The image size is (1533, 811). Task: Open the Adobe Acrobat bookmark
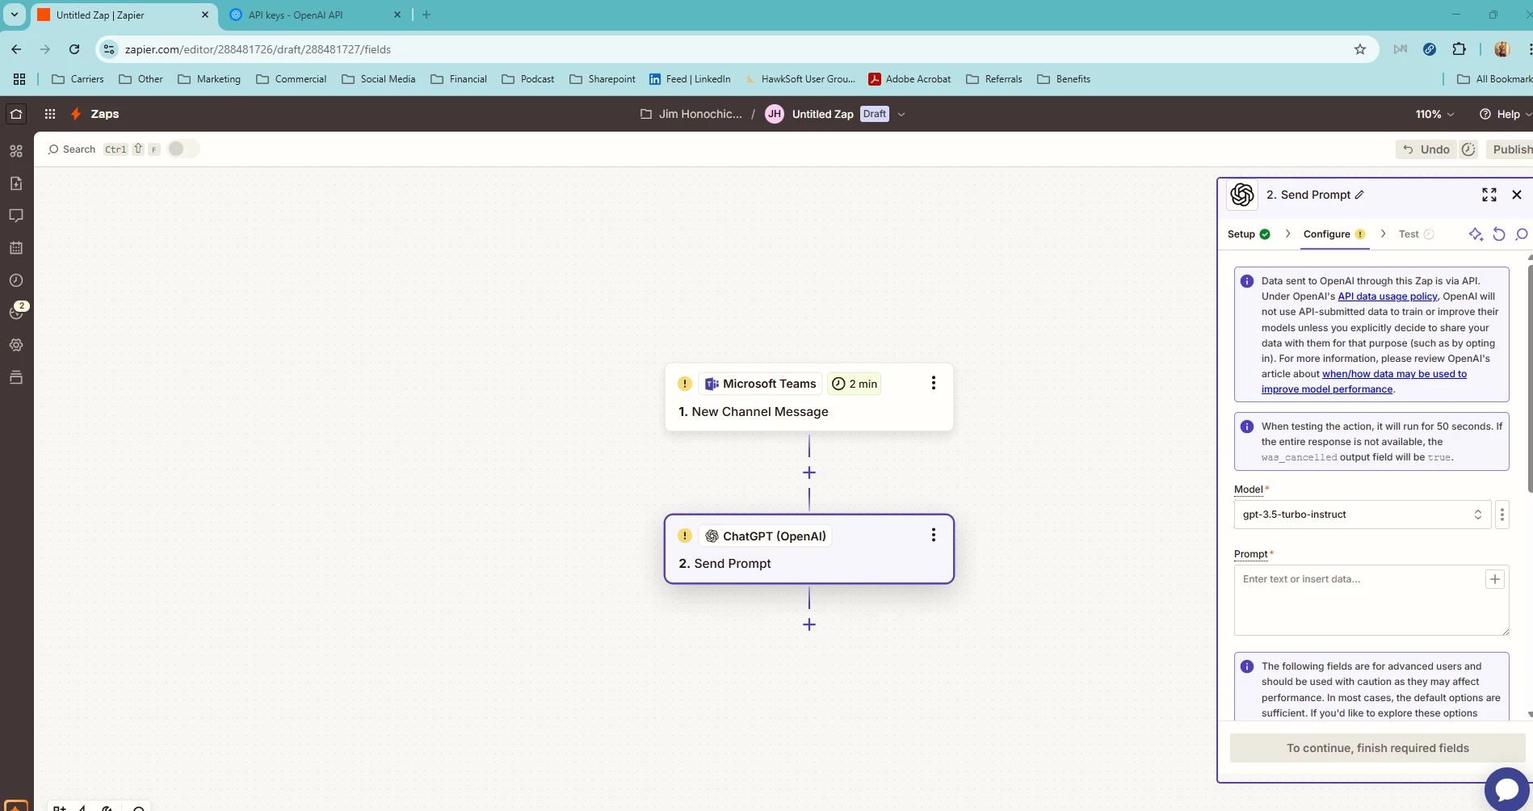tap(909, 79)
